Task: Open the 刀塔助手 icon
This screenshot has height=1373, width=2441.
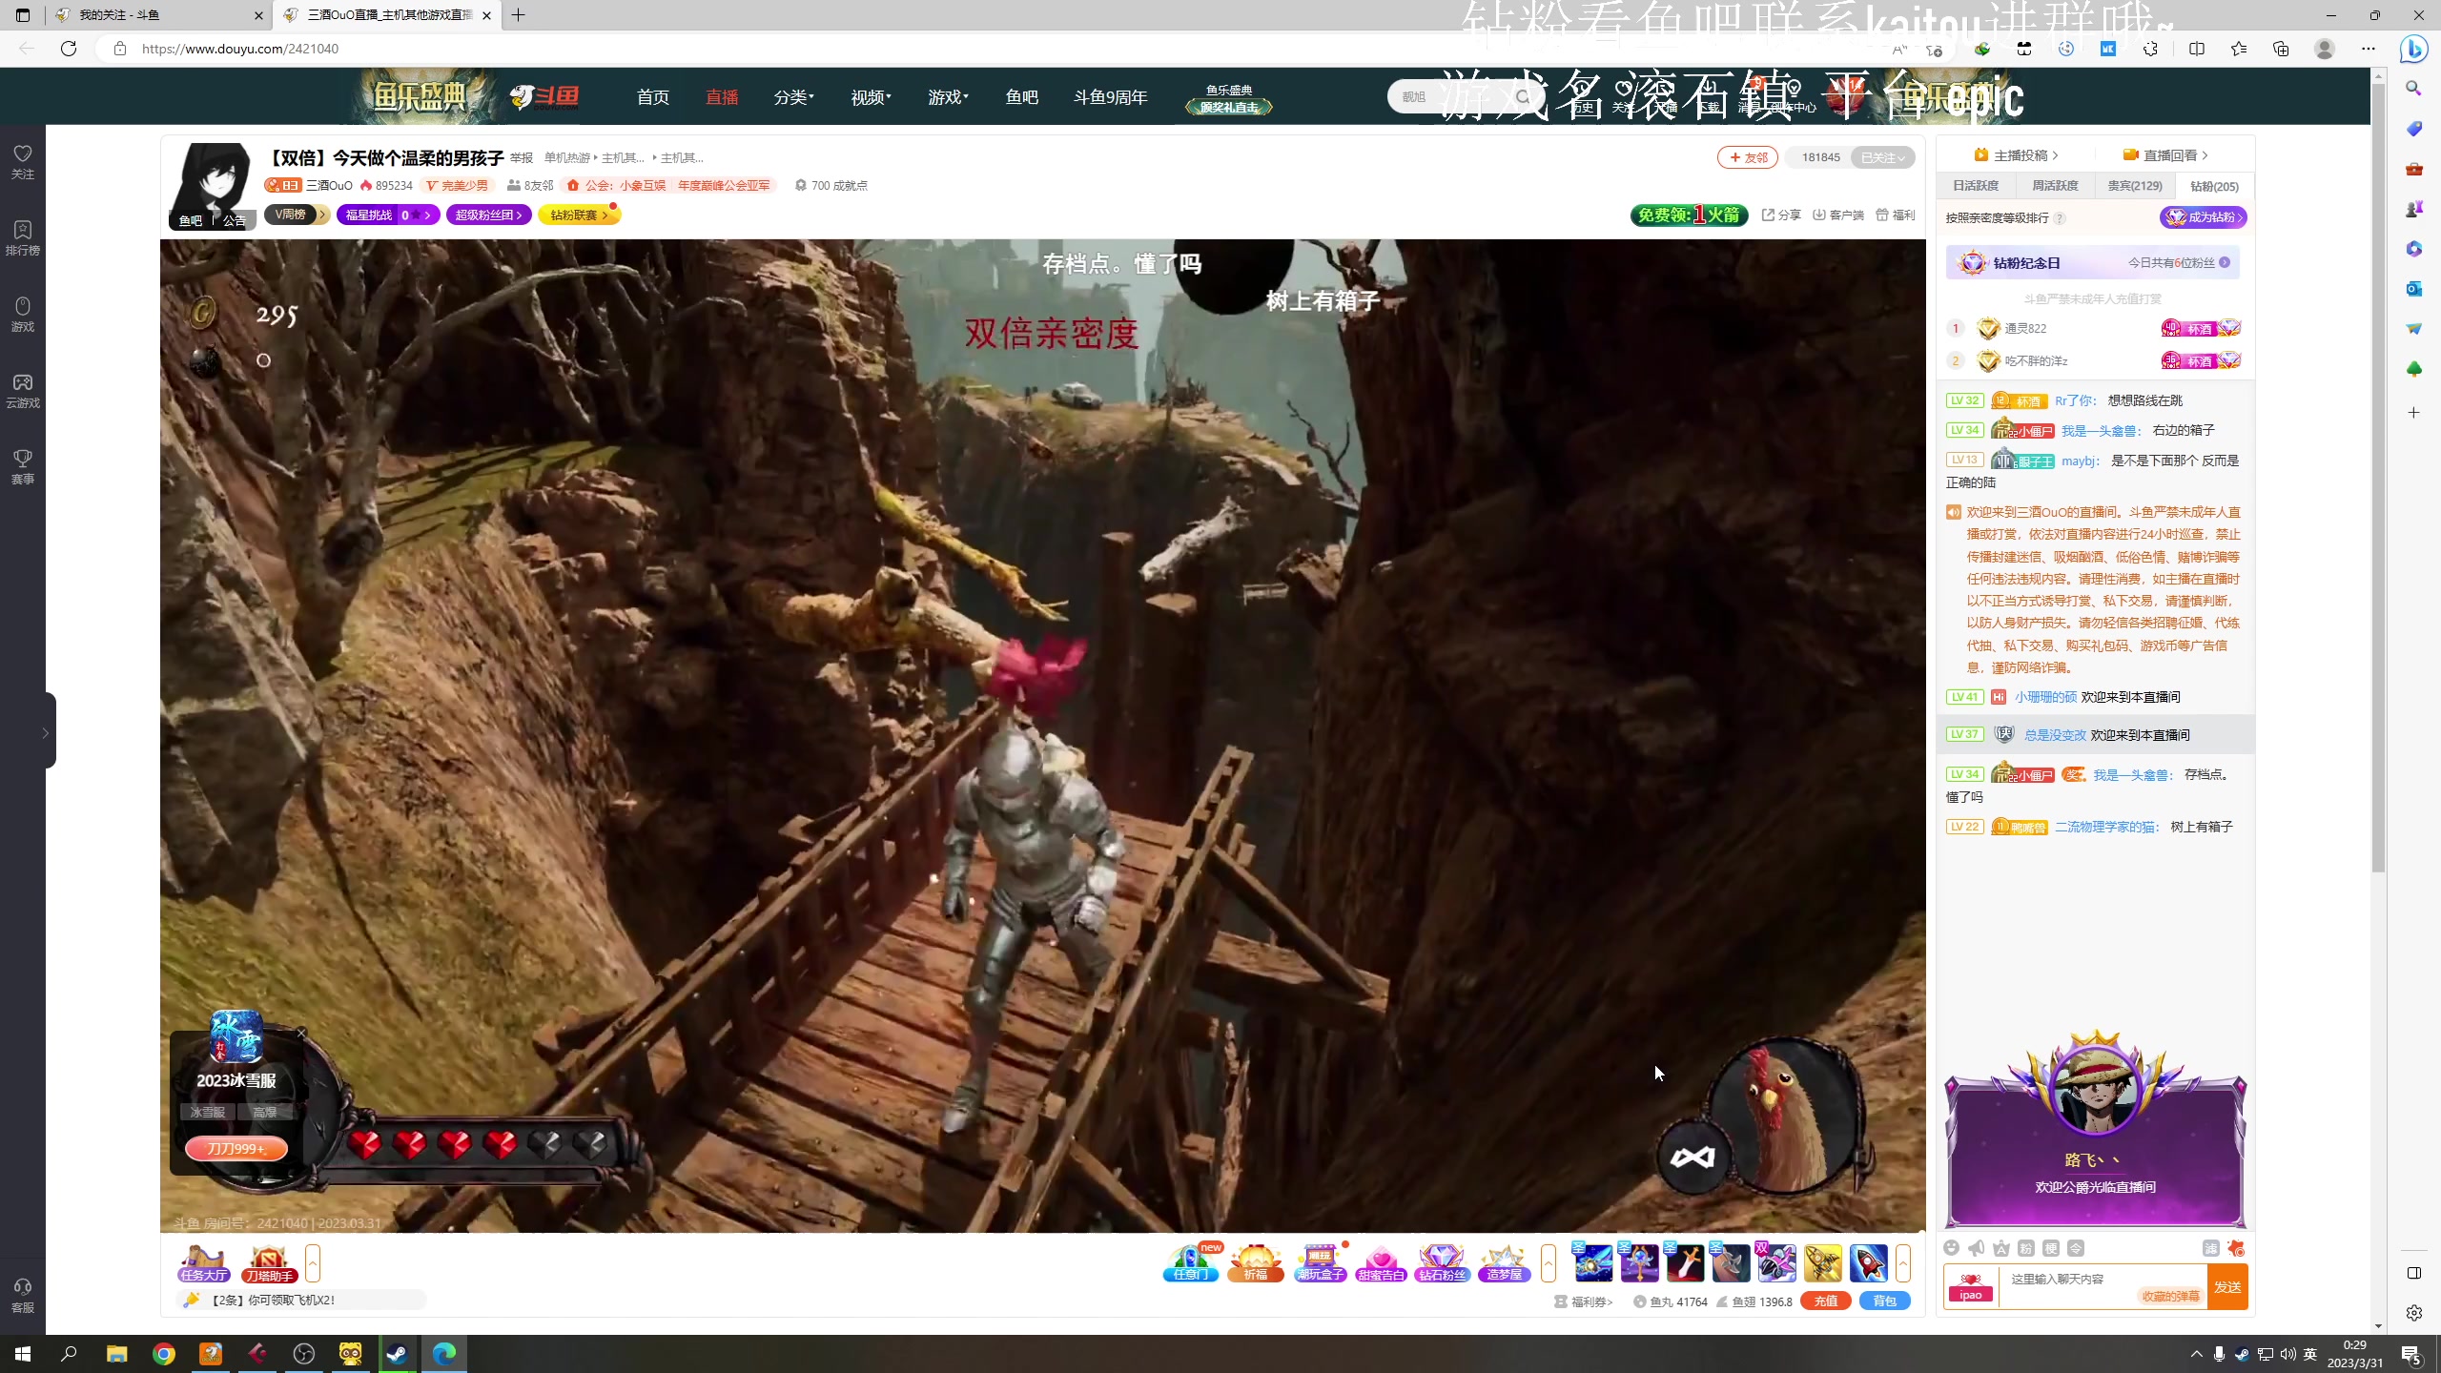Action: 269,1263
